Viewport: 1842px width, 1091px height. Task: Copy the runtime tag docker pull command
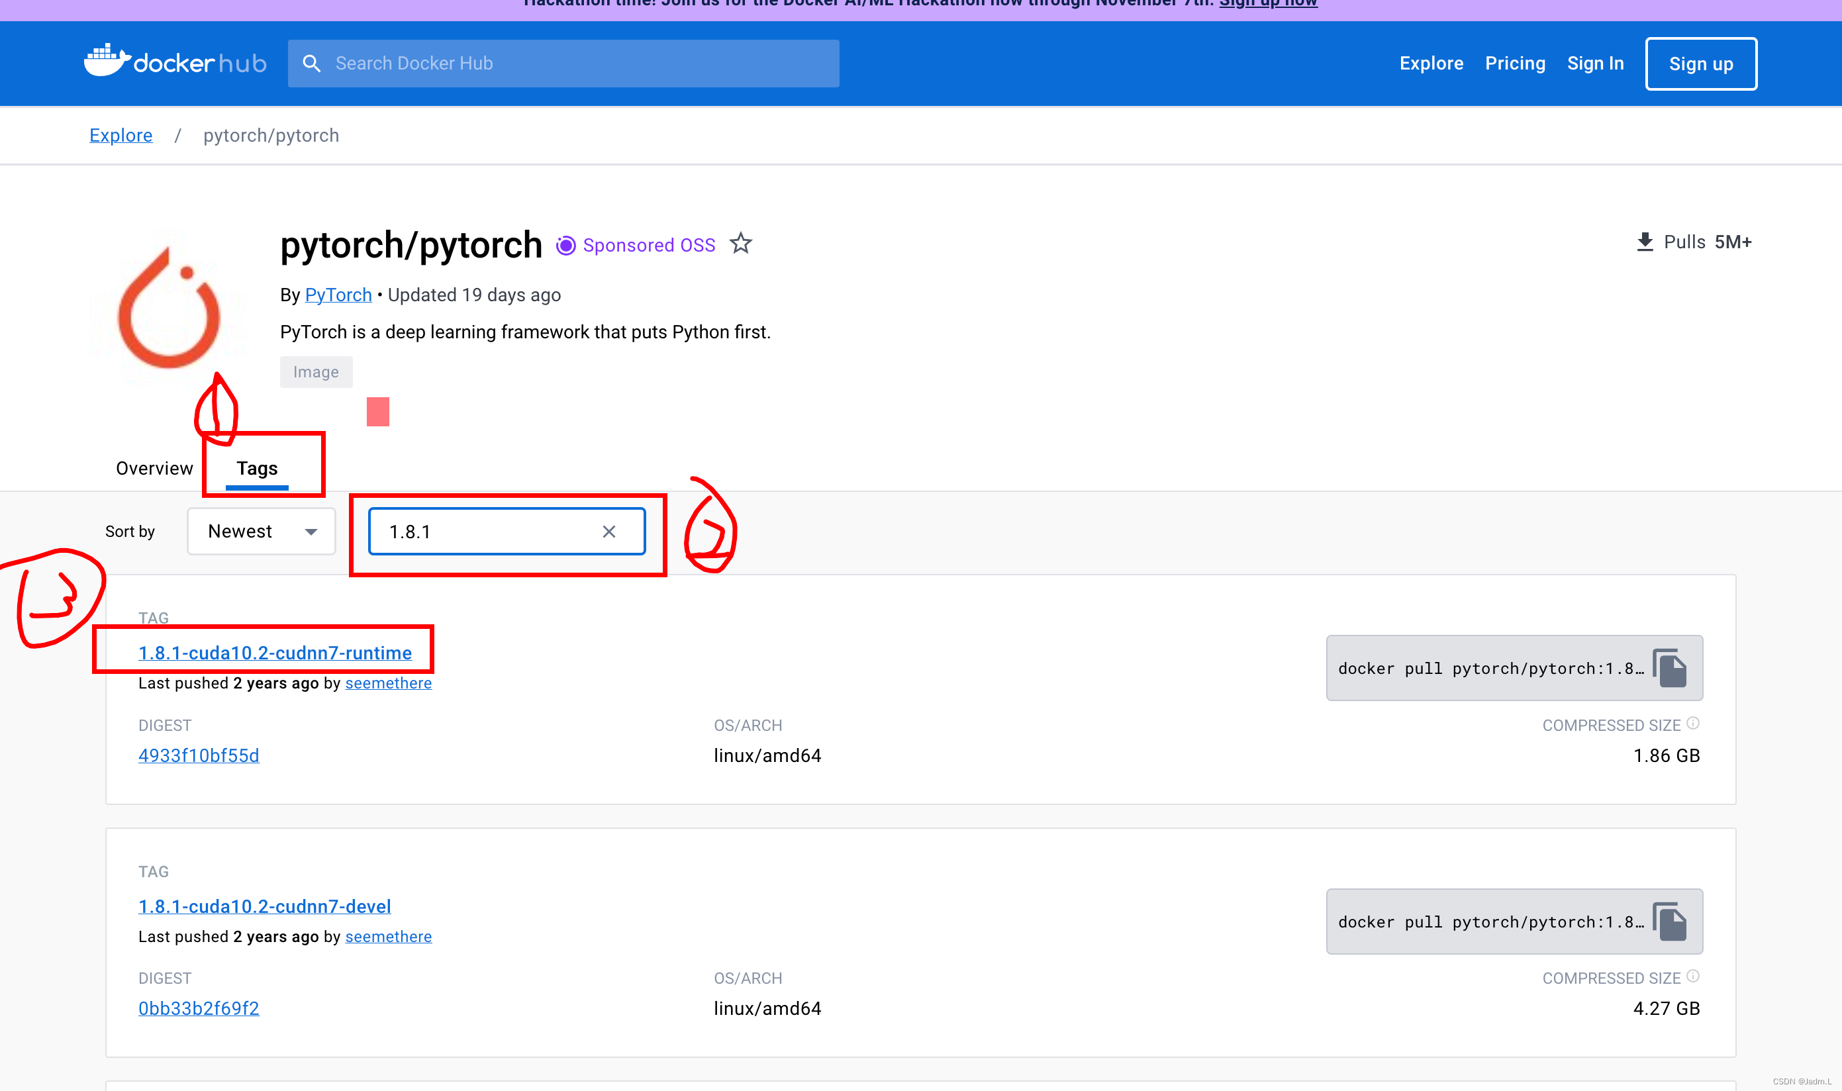(1669, 668)
